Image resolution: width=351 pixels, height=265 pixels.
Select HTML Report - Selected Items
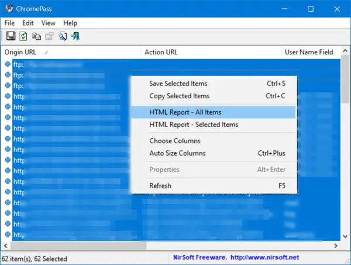click(x=214, y=125)
